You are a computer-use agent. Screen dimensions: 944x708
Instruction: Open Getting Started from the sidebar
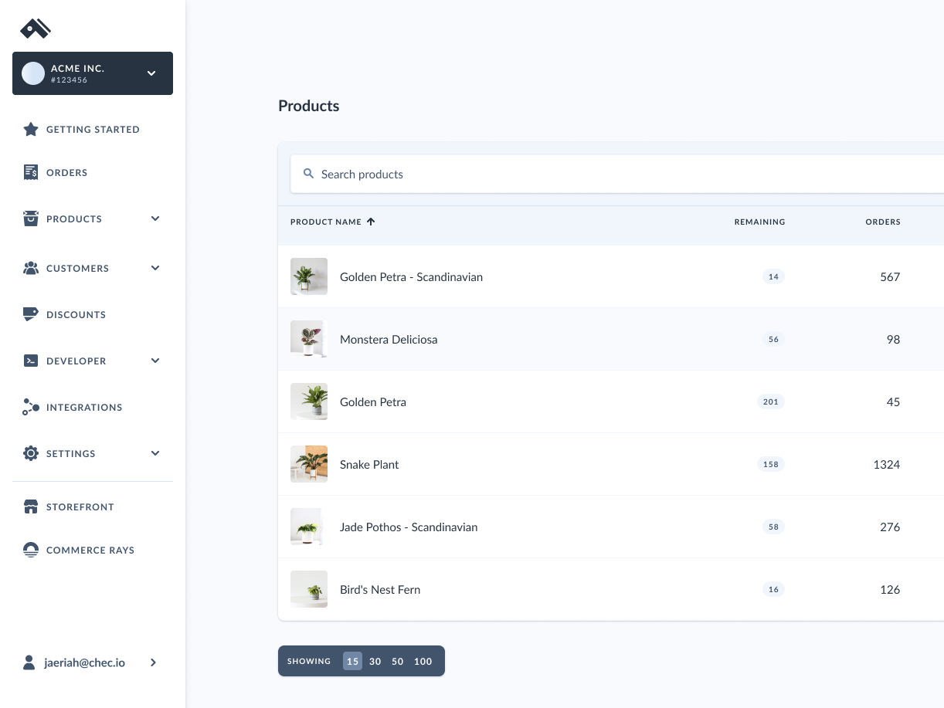[x=93, y=129]
